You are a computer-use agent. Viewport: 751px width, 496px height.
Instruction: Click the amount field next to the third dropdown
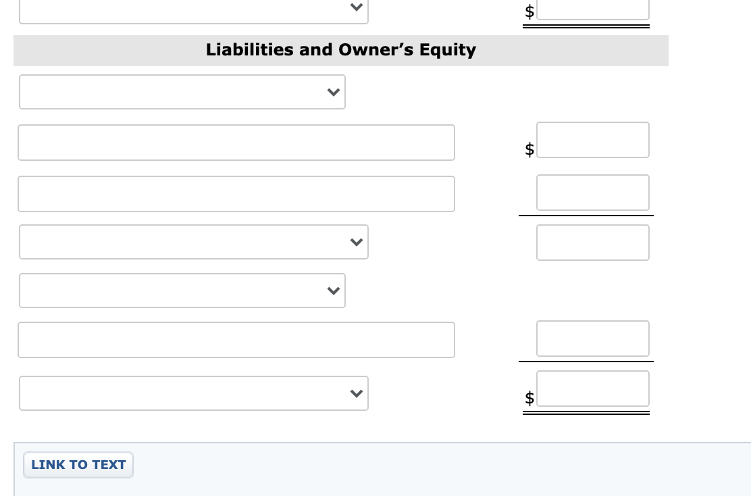tap(593, 243)
